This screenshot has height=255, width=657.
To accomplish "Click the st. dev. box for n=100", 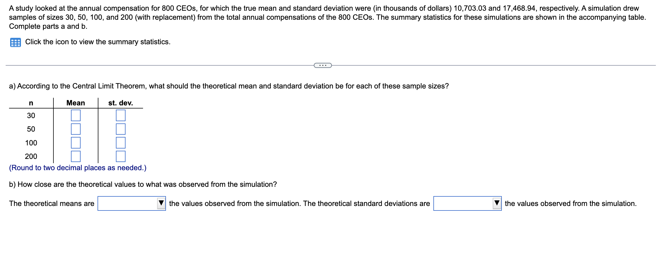I will [120, 143].
